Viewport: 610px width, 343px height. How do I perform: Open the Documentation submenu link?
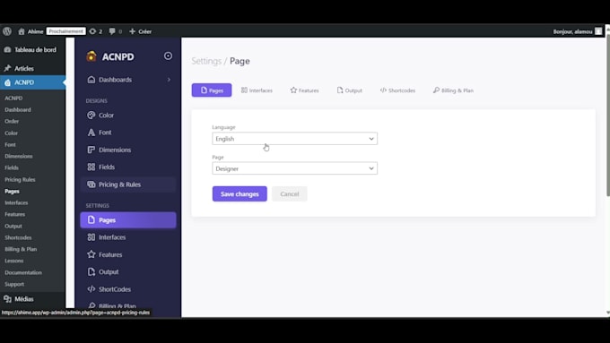(x=23, y=272)
